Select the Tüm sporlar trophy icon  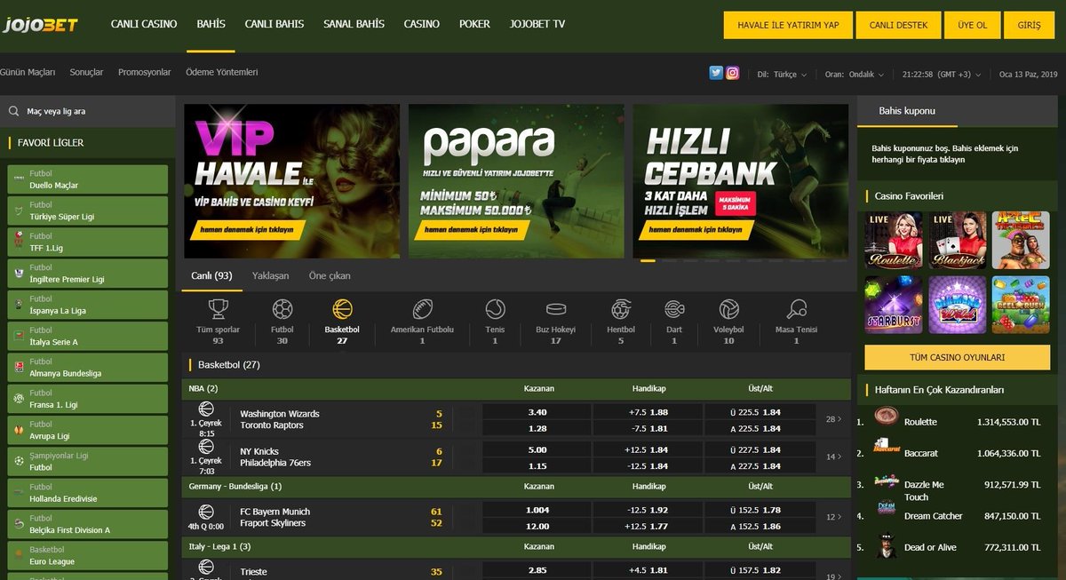(x=219, y=309)
